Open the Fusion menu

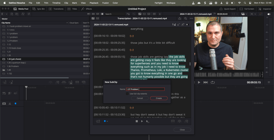click(x=106, y=3)
